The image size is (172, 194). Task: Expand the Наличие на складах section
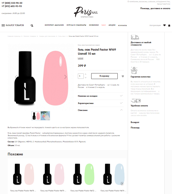coord(101,96)
